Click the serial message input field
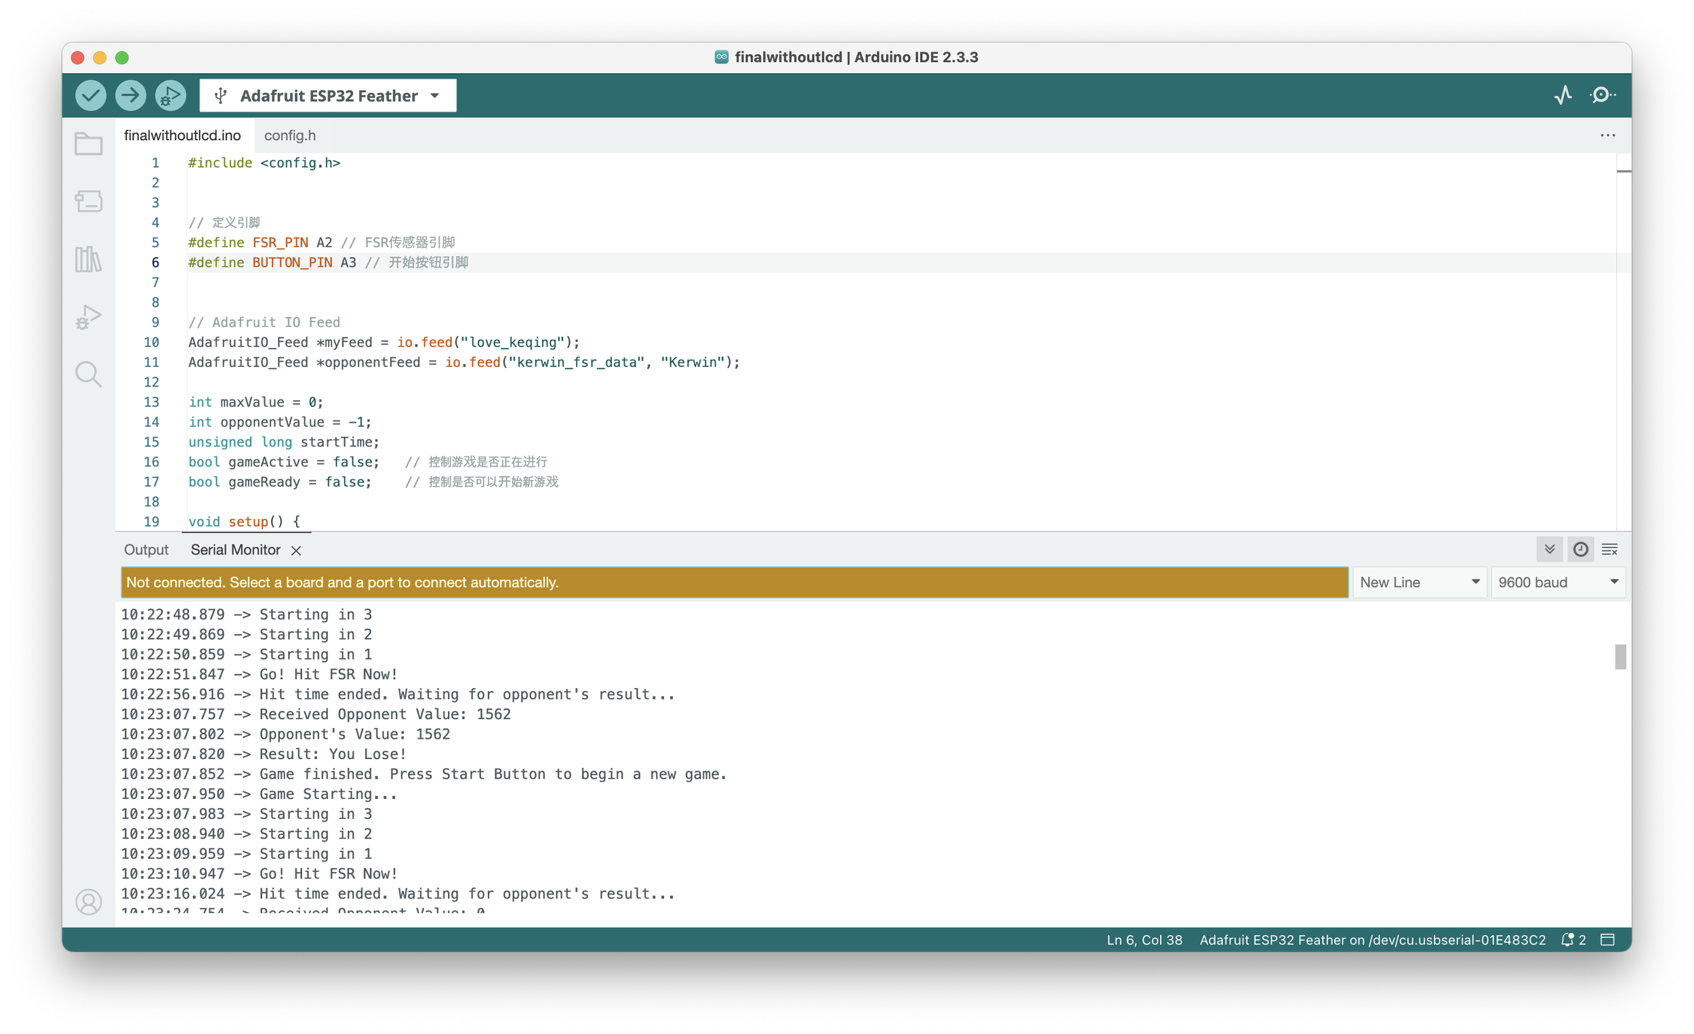Screen dimensions: 1694x1034 coord(734,582)
